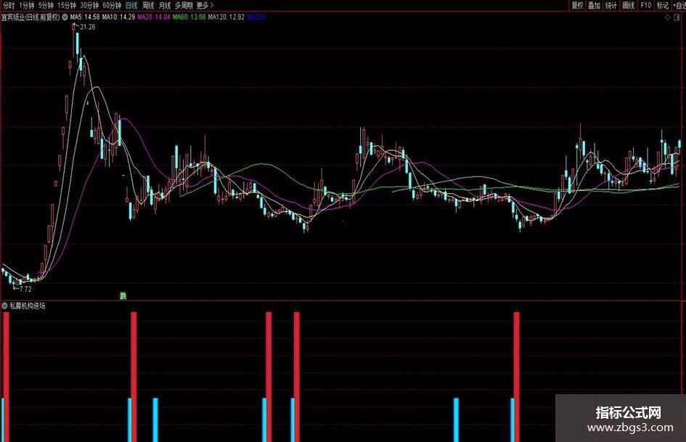Select the blue MA250 moving average label
The width and height of the screenshot is (686, 442).
tap(258, 17)
